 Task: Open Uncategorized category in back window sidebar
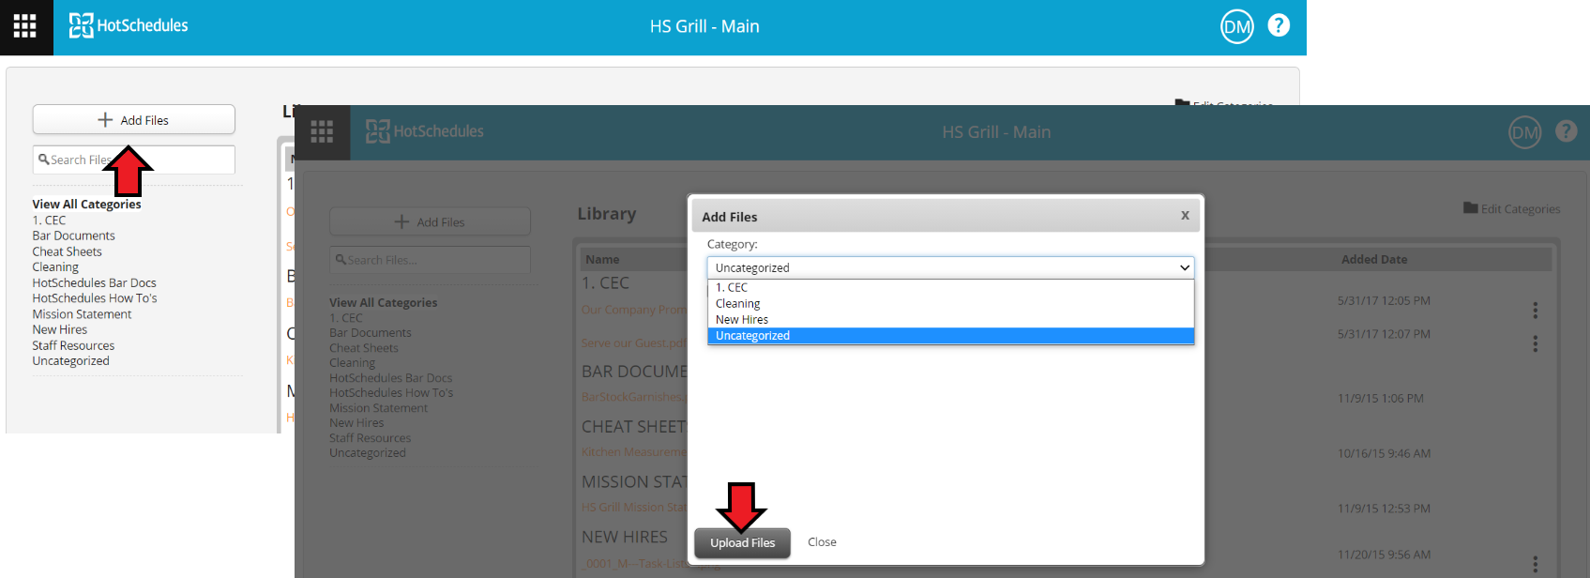point(70,361)
